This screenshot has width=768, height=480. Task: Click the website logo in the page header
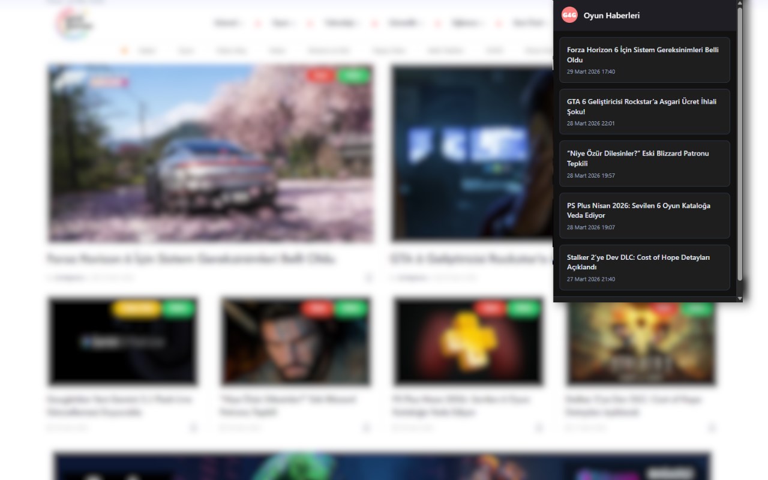[74, 23]
